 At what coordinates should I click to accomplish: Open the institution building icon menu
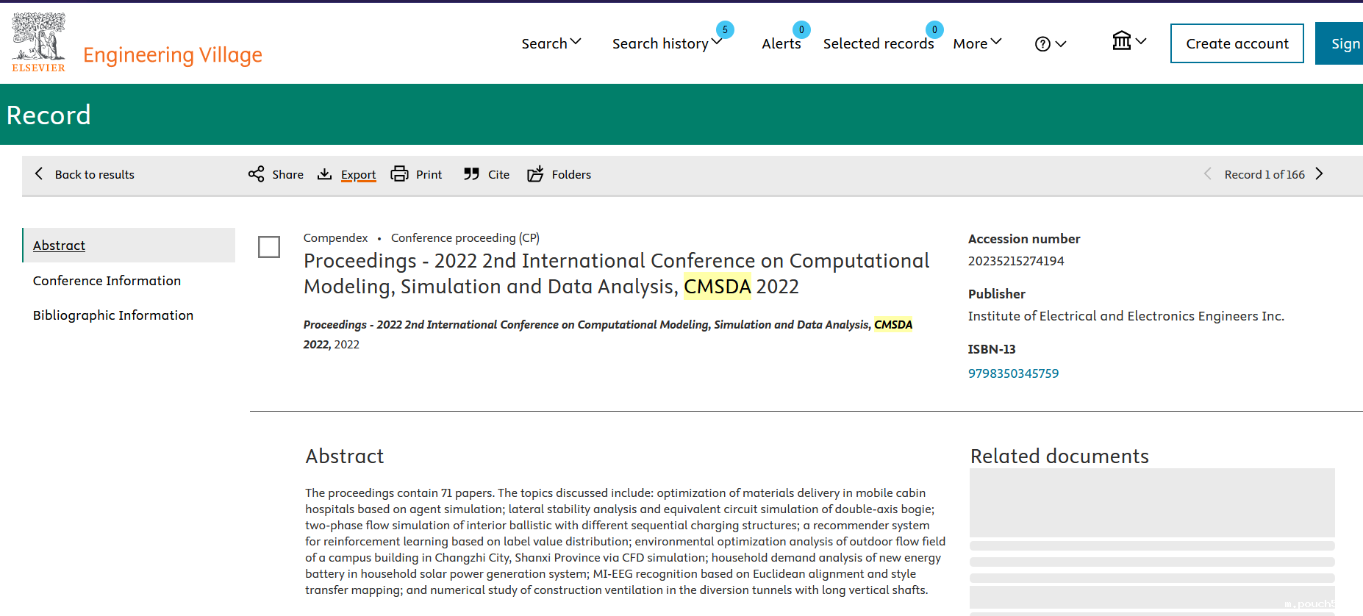[1128, 41]
